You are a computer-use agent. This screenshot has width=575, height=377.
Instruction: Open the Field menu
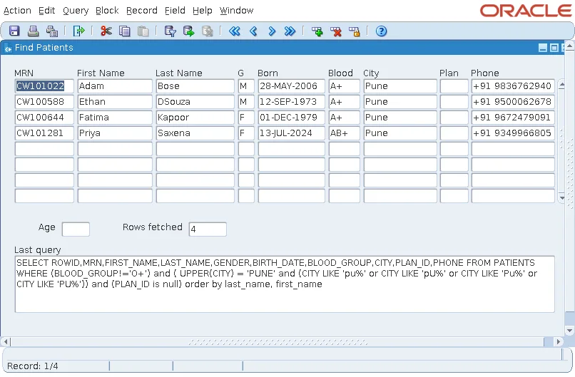175,11
